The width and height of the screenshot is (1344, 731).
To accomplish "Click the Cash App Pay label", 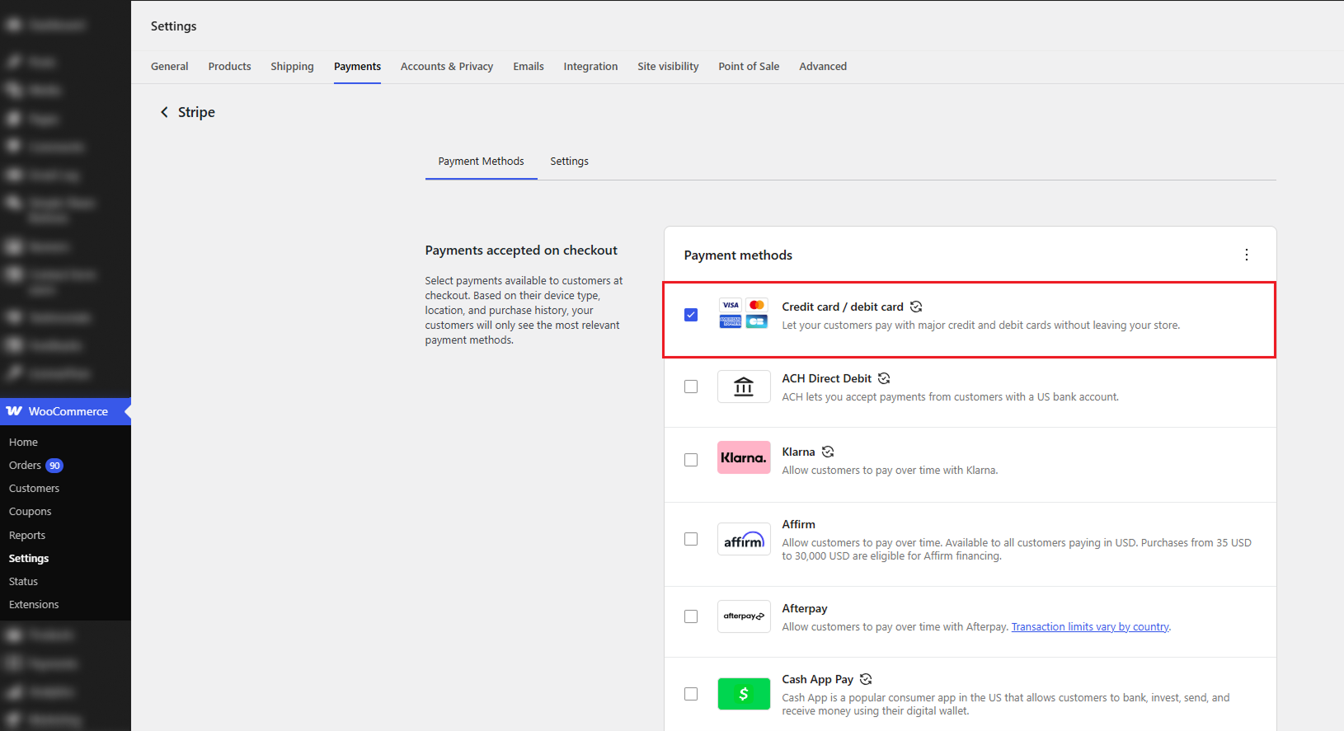I will pyautogui.click(x=818, y=679).
